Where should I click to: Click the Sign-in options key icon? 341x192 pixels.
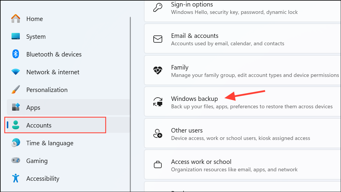point(158,7)
